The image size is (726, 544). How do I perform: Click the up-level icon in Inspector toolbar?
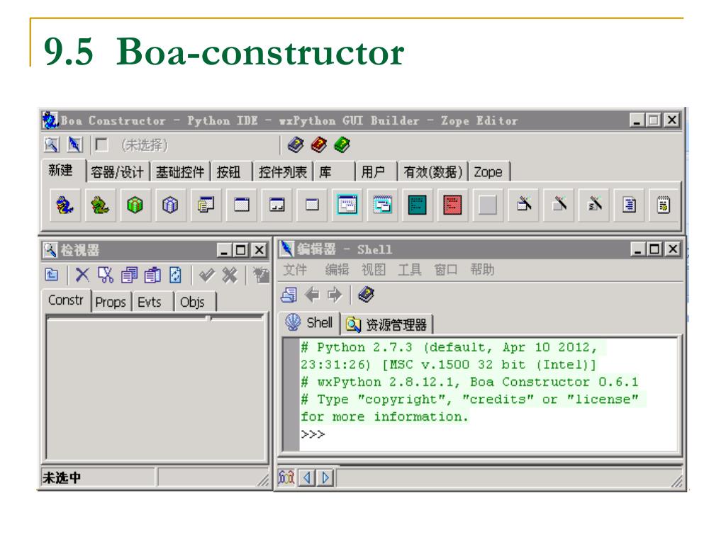52,276
